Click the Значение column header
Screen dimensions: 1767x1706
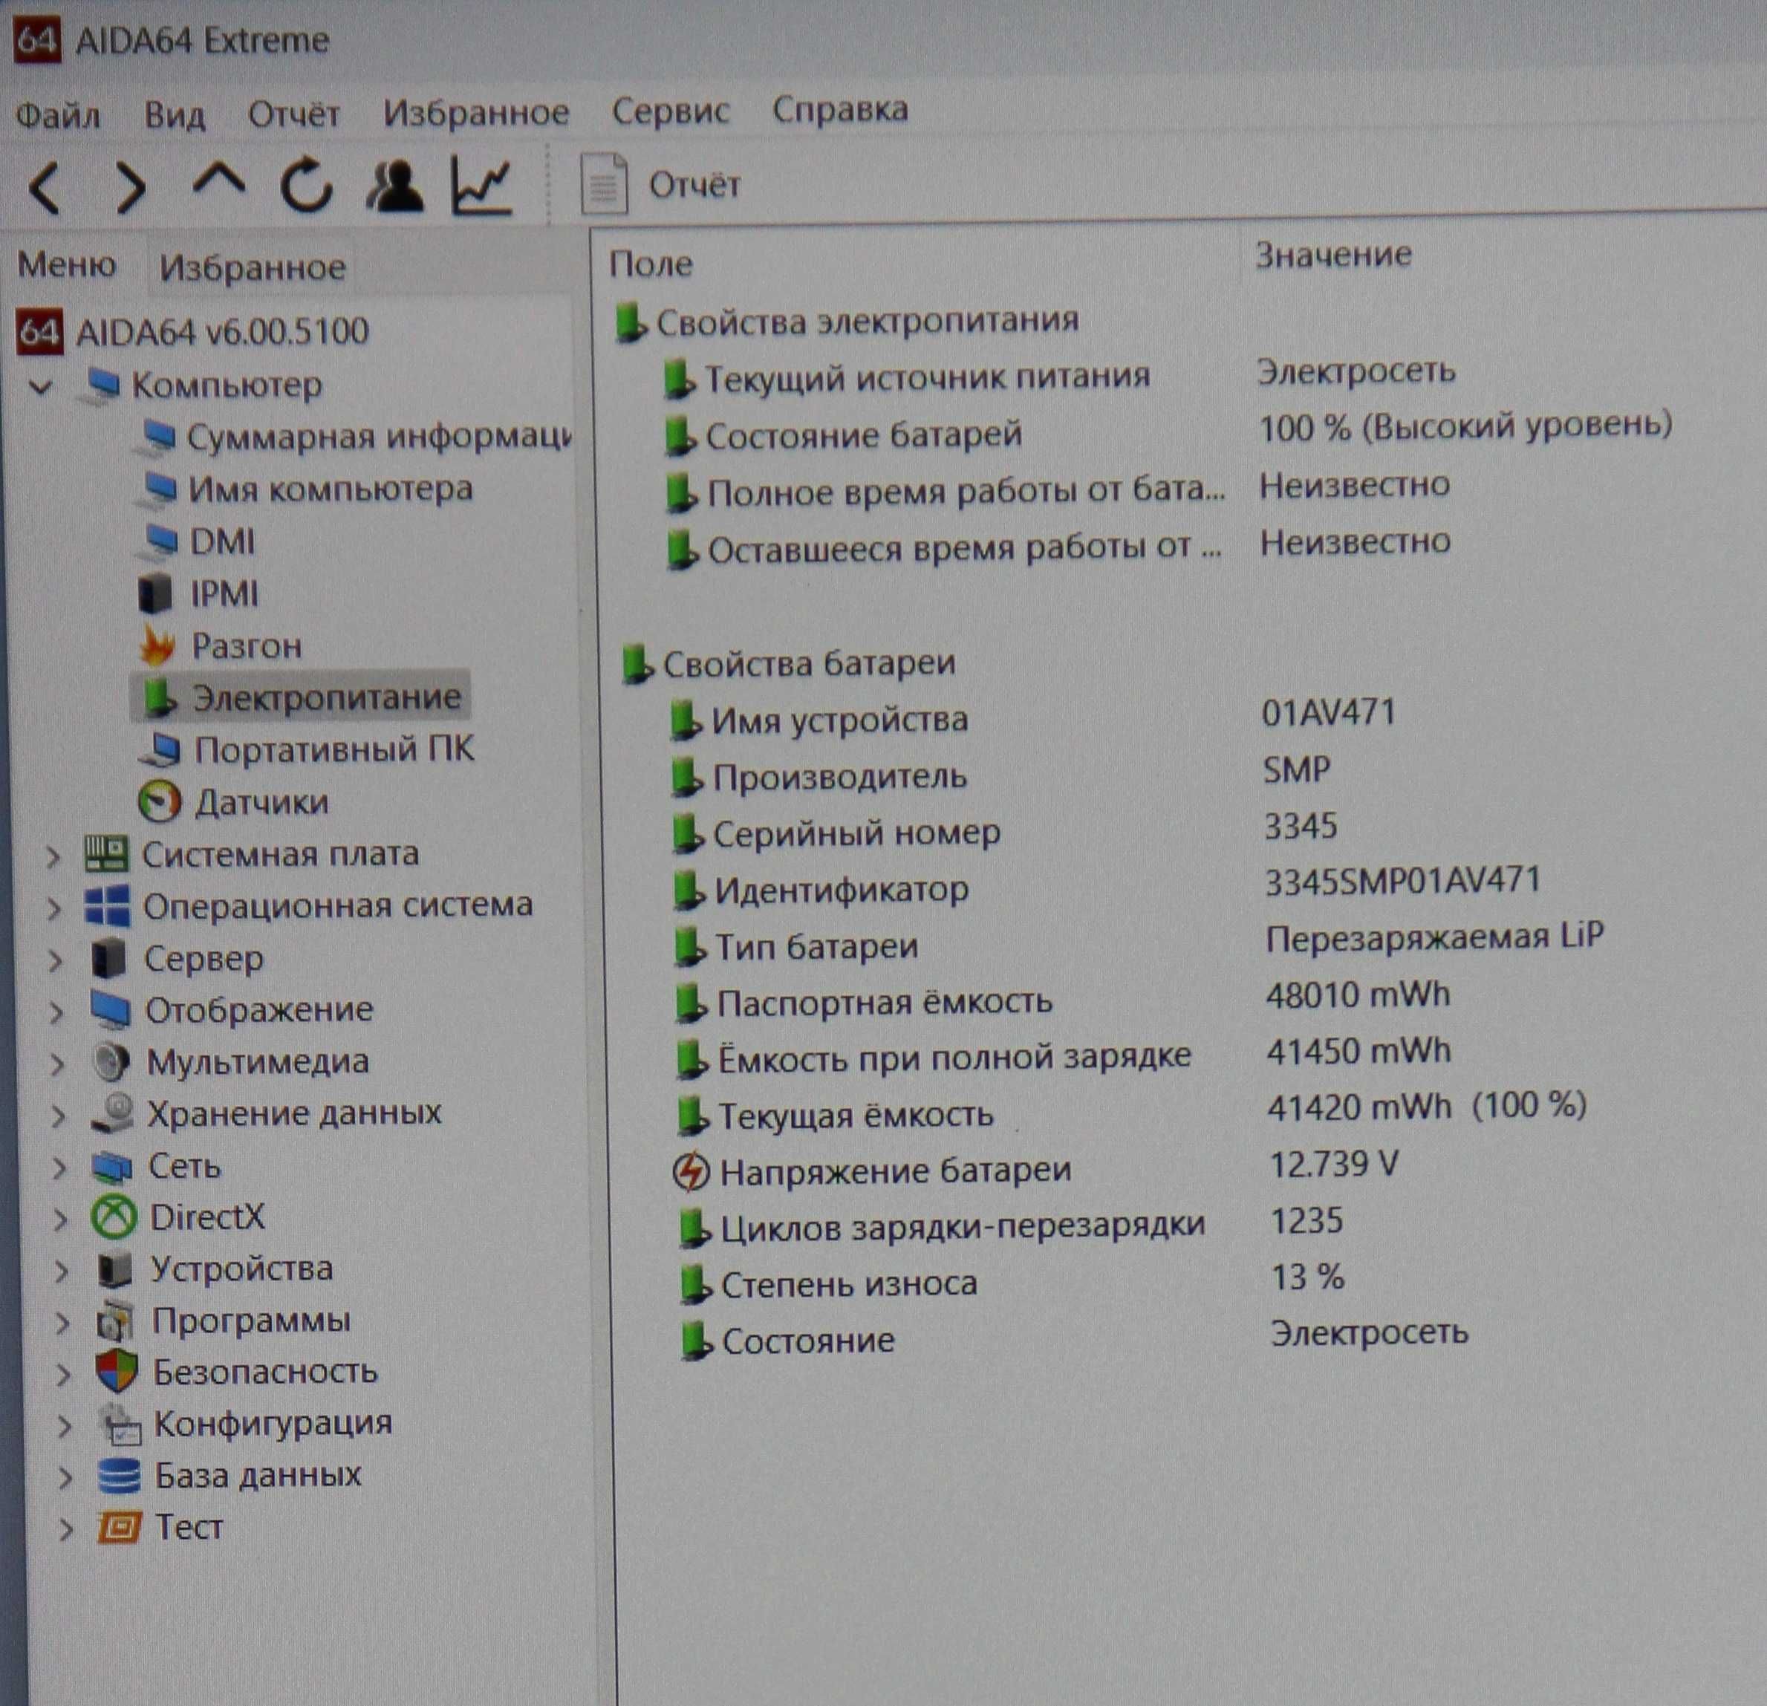[1333, 255]
